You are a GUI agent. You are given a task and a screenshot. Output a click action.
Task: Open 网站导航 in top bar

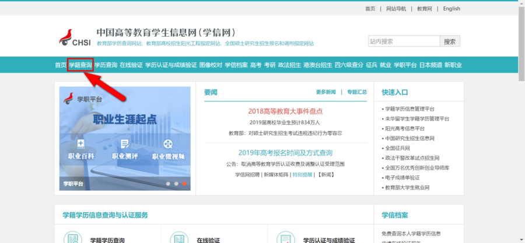396,9
